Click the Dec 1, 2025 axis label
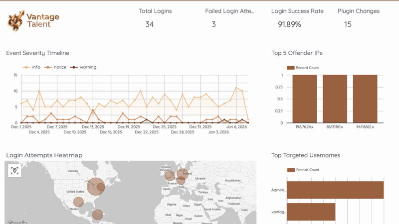Screen dimensions: 399x224 (21, 127)
